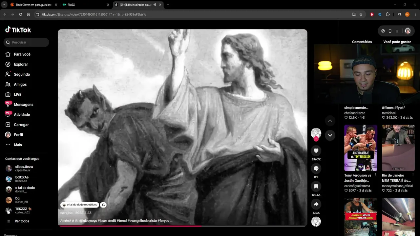This screenshot has height=236, width=420.
Task: Click the repost icon on the video
Action: tap(103, 205)
